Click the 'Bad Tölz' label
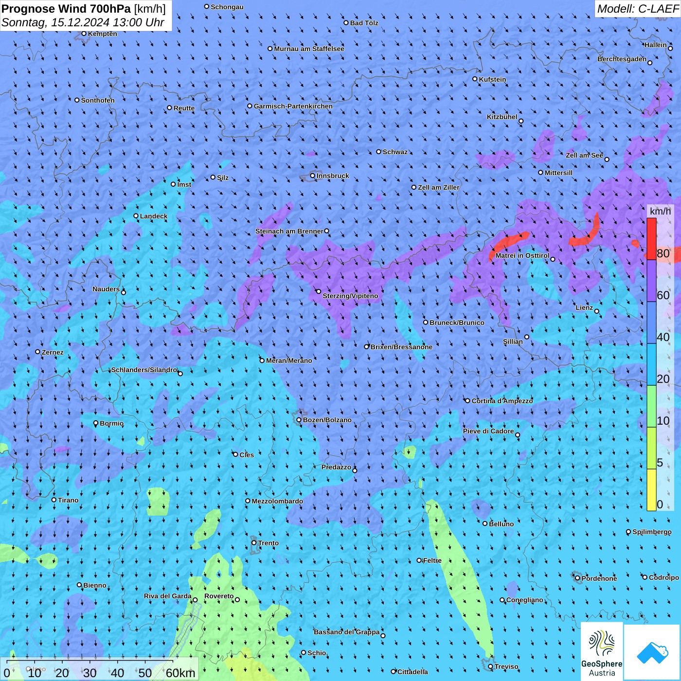 (x=364, y=23)
